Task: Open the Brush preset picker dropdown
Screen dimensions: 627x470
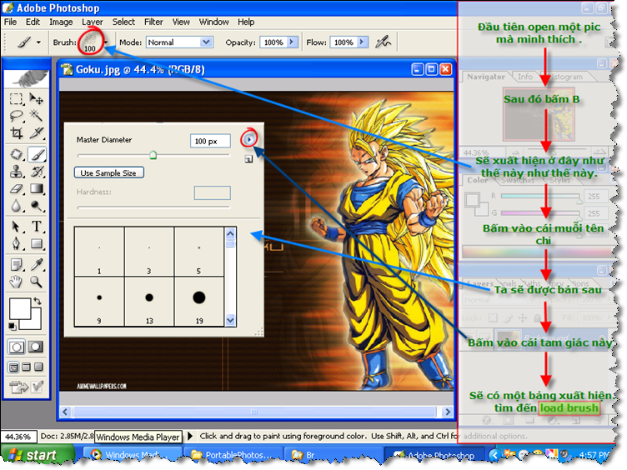Action: tap(106, 42)
